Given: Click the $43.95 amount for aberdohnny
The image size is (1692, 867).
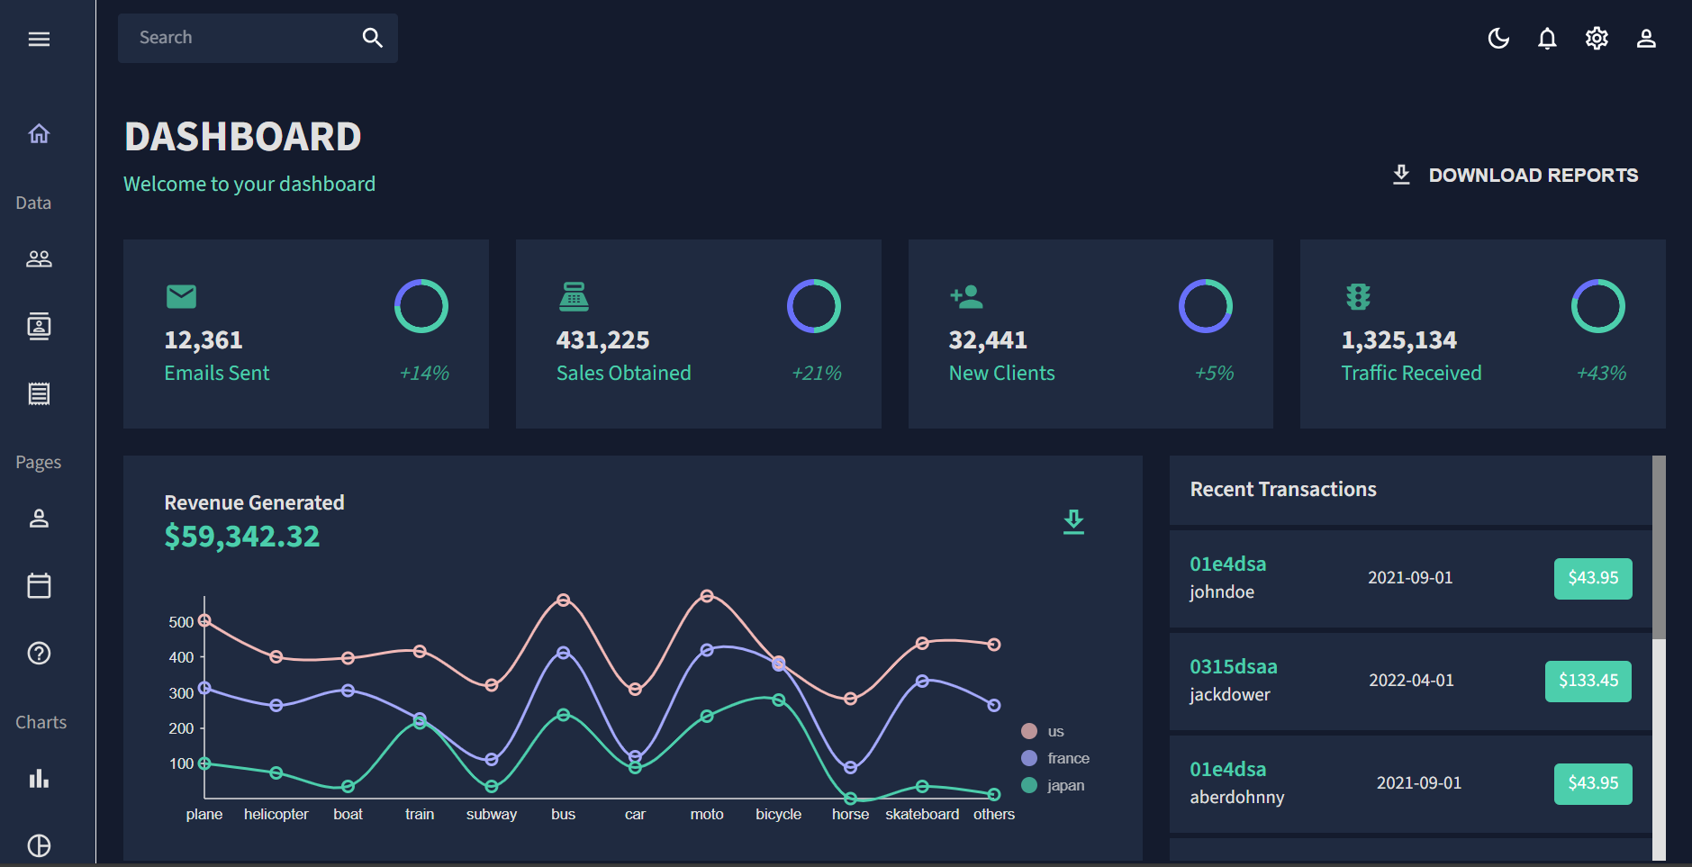Looking at the screenshot, I should (x=1593, y=783).
